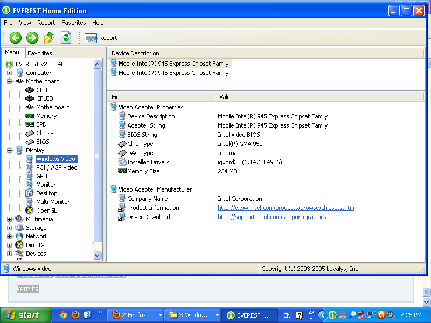Open the Monitor tree item

pos(46,185)
